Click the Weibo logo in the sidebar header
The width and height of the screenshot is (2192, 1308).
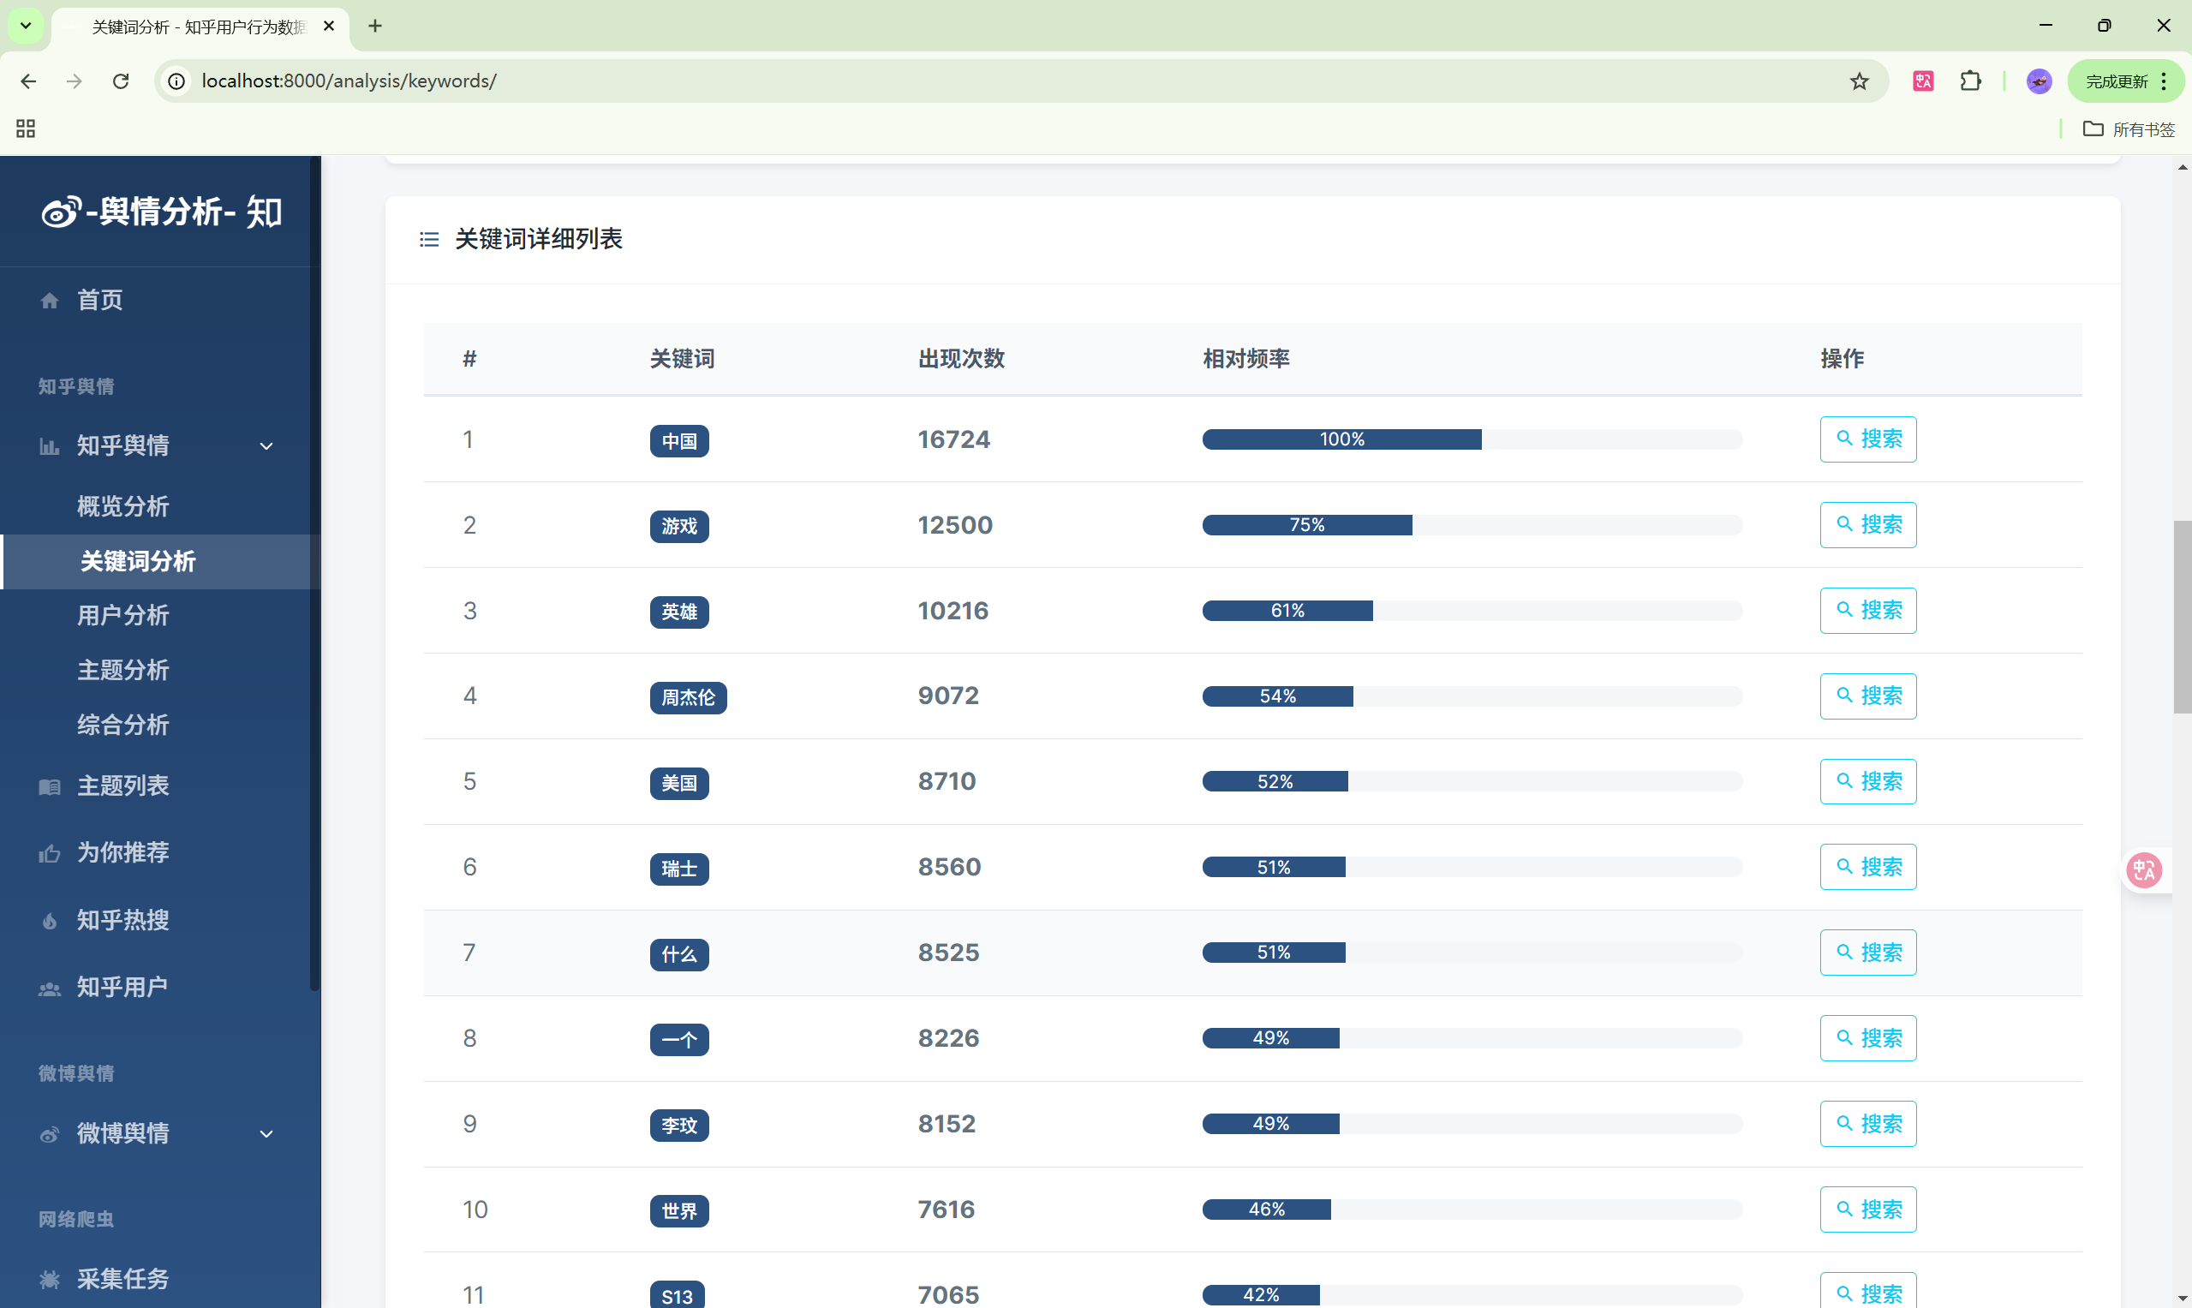pyautogui.click(x=62, y=212)
